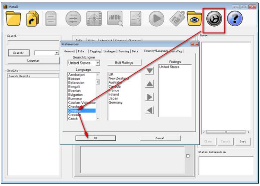Expand the Search Engine United States dropdown
The image size is (260, 186).
click(x=98, y=63)
